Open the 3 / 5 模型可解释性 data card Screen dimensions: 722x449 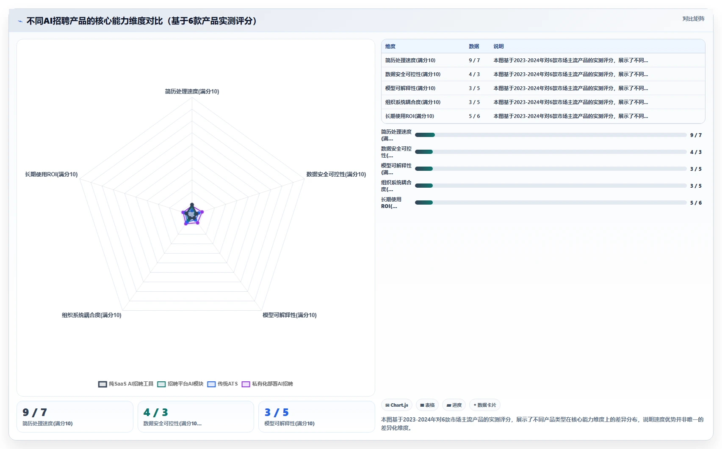(x=317, y=416)
